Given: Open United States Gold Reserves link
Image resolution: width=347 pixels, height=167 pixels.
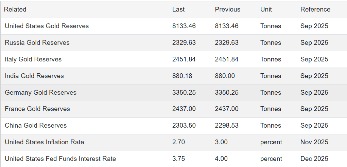Looking at the screenshot, I should click(47, 26).
